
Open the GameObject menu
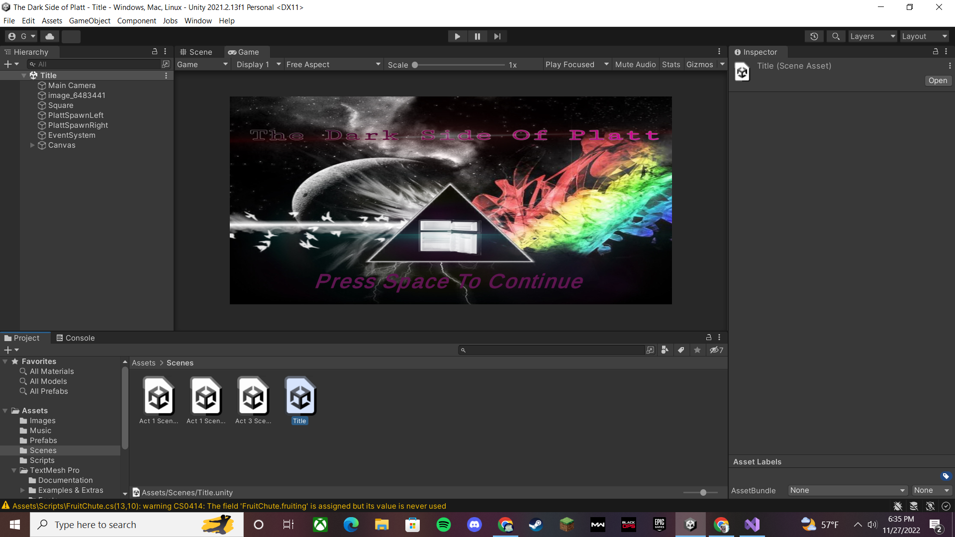point(90,21)
